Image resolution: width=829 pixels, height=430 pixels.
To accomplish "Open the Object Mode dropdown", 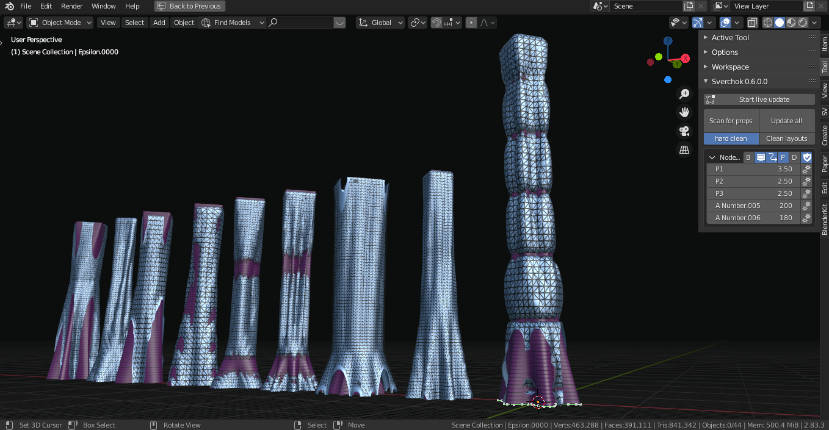I will tap(60, 23).
